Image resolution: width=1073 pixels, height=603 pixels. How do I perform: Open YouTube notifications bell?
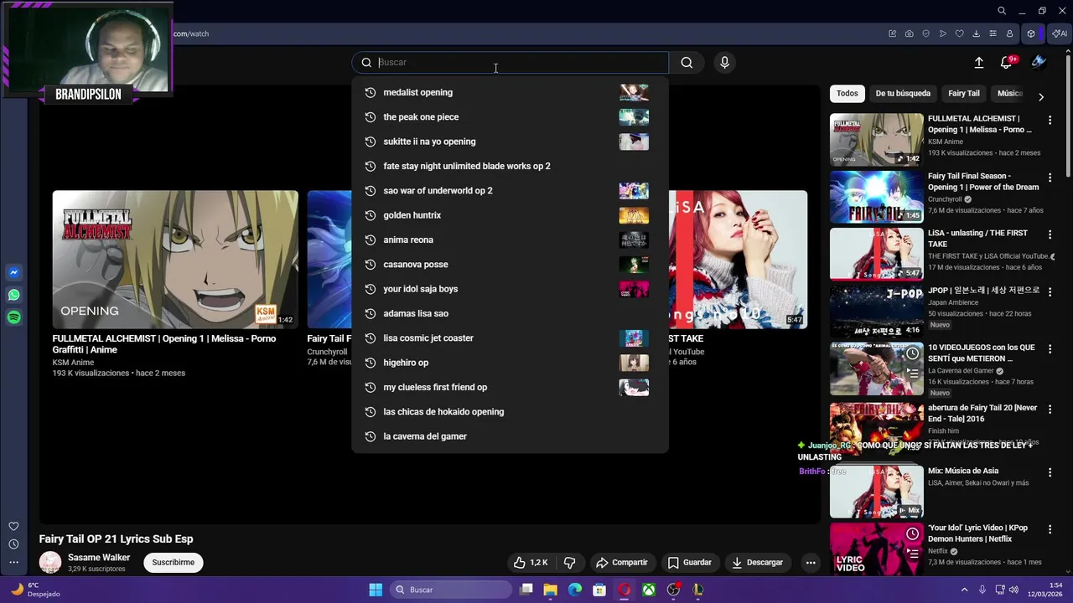pyautogui.click(x=1007, y=62)
